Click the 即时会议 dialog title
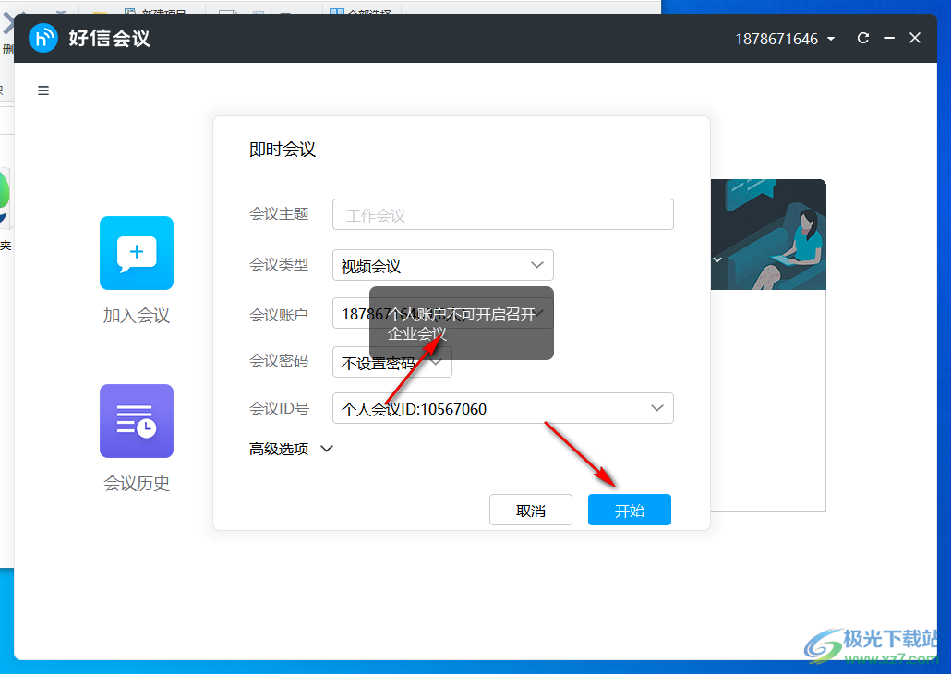This screenshot has height=674, width=951. (x=283, y=150)
